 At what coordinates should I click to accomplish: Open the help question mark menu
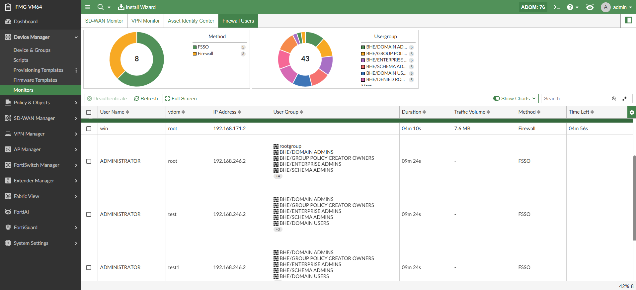tap(570, 7)
